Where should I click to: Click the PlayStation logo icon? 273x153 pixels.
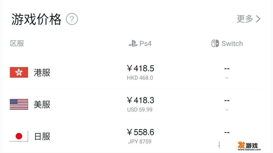click(x=133, y=43)
